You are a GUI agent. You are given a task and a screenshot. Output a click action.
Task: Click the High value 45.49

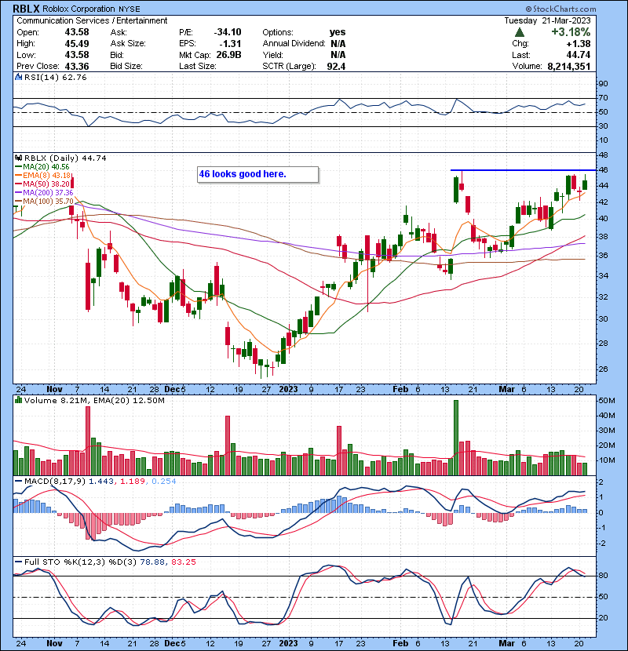tap(76, 43)
